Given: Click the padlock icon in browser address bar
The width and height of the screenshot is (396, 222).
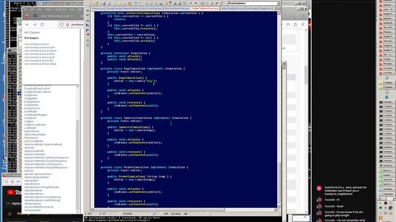Looking at the screenshot, I should (67, 25).
